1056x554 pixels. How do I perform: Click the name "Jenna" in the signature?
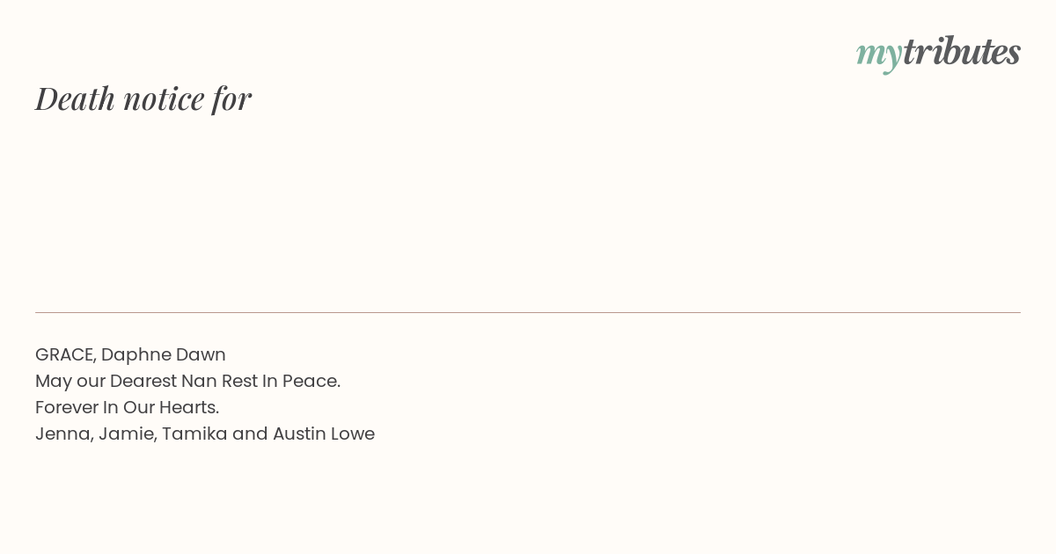[62, 434]
